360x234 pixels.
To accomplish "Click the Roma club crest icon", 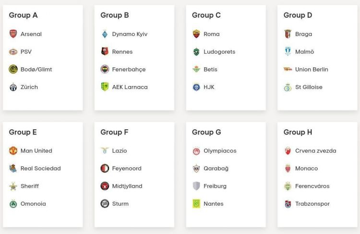I will (x=196, y=34).
